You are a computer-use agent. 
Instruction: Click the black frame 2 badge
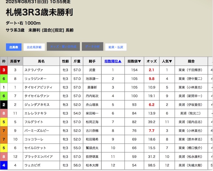4,105
